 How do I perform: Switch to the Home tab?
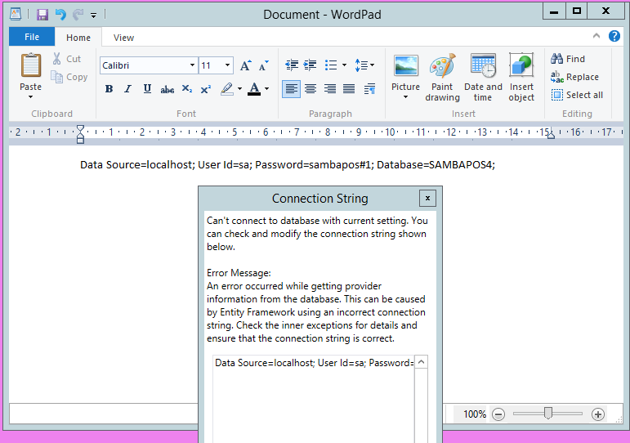click(x=78, y=38)
